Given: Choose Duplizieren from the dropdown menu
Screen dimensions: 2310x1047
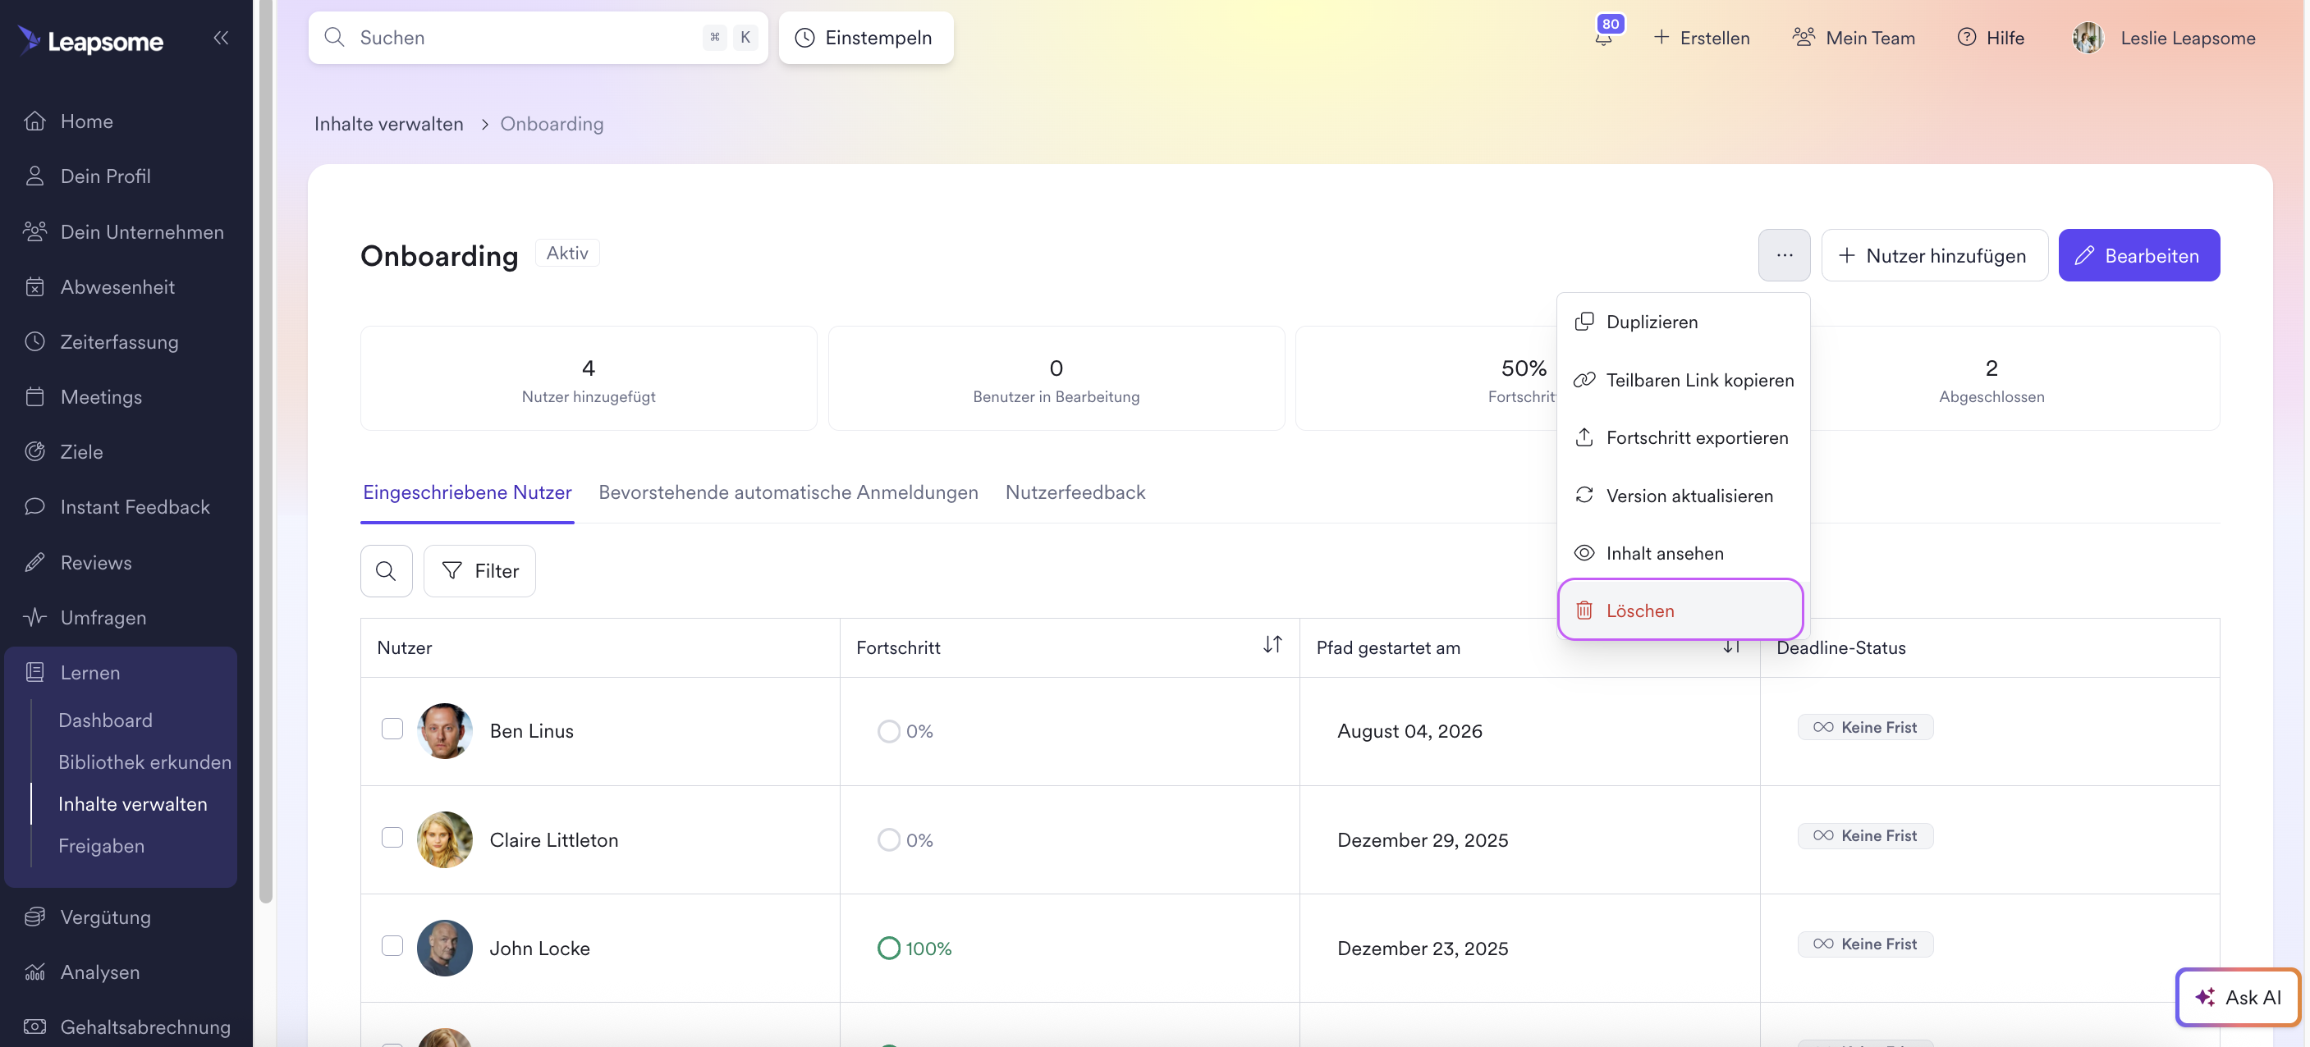Looking at the screenshot, I should [x=1682, y=322].
